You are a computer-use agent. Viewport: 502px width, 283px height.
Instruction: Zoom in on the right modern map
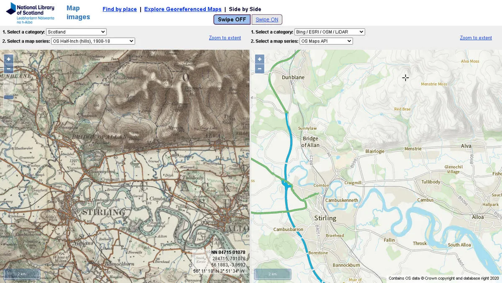[x=259, y=59]
